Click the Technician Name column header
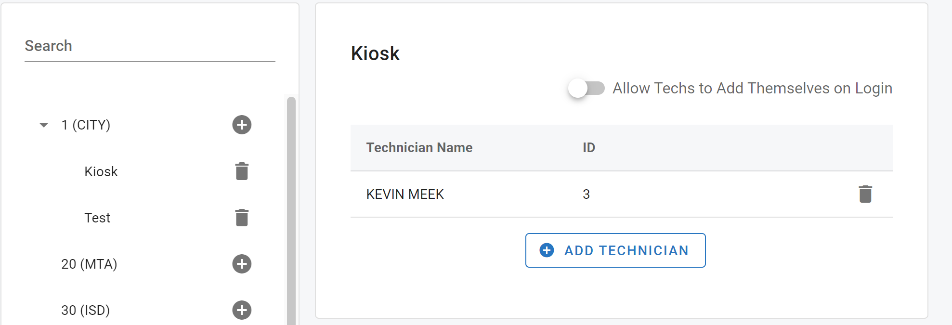 [x=419, y=147]
